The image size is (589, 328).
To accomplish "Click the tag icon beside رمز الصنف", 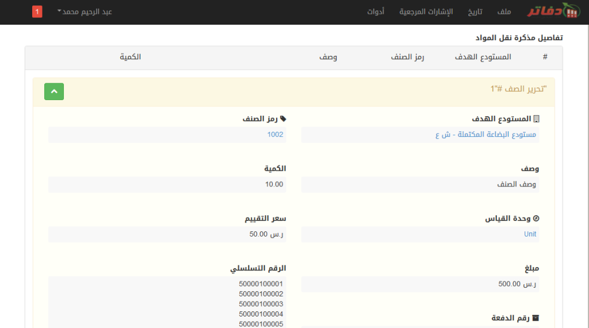I will tap(283, 119).
